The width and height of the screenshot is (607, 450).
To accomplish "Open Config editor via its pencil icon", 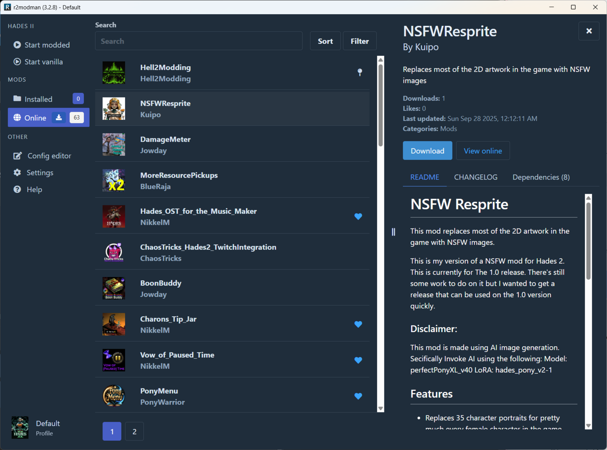I will (18, 156).
